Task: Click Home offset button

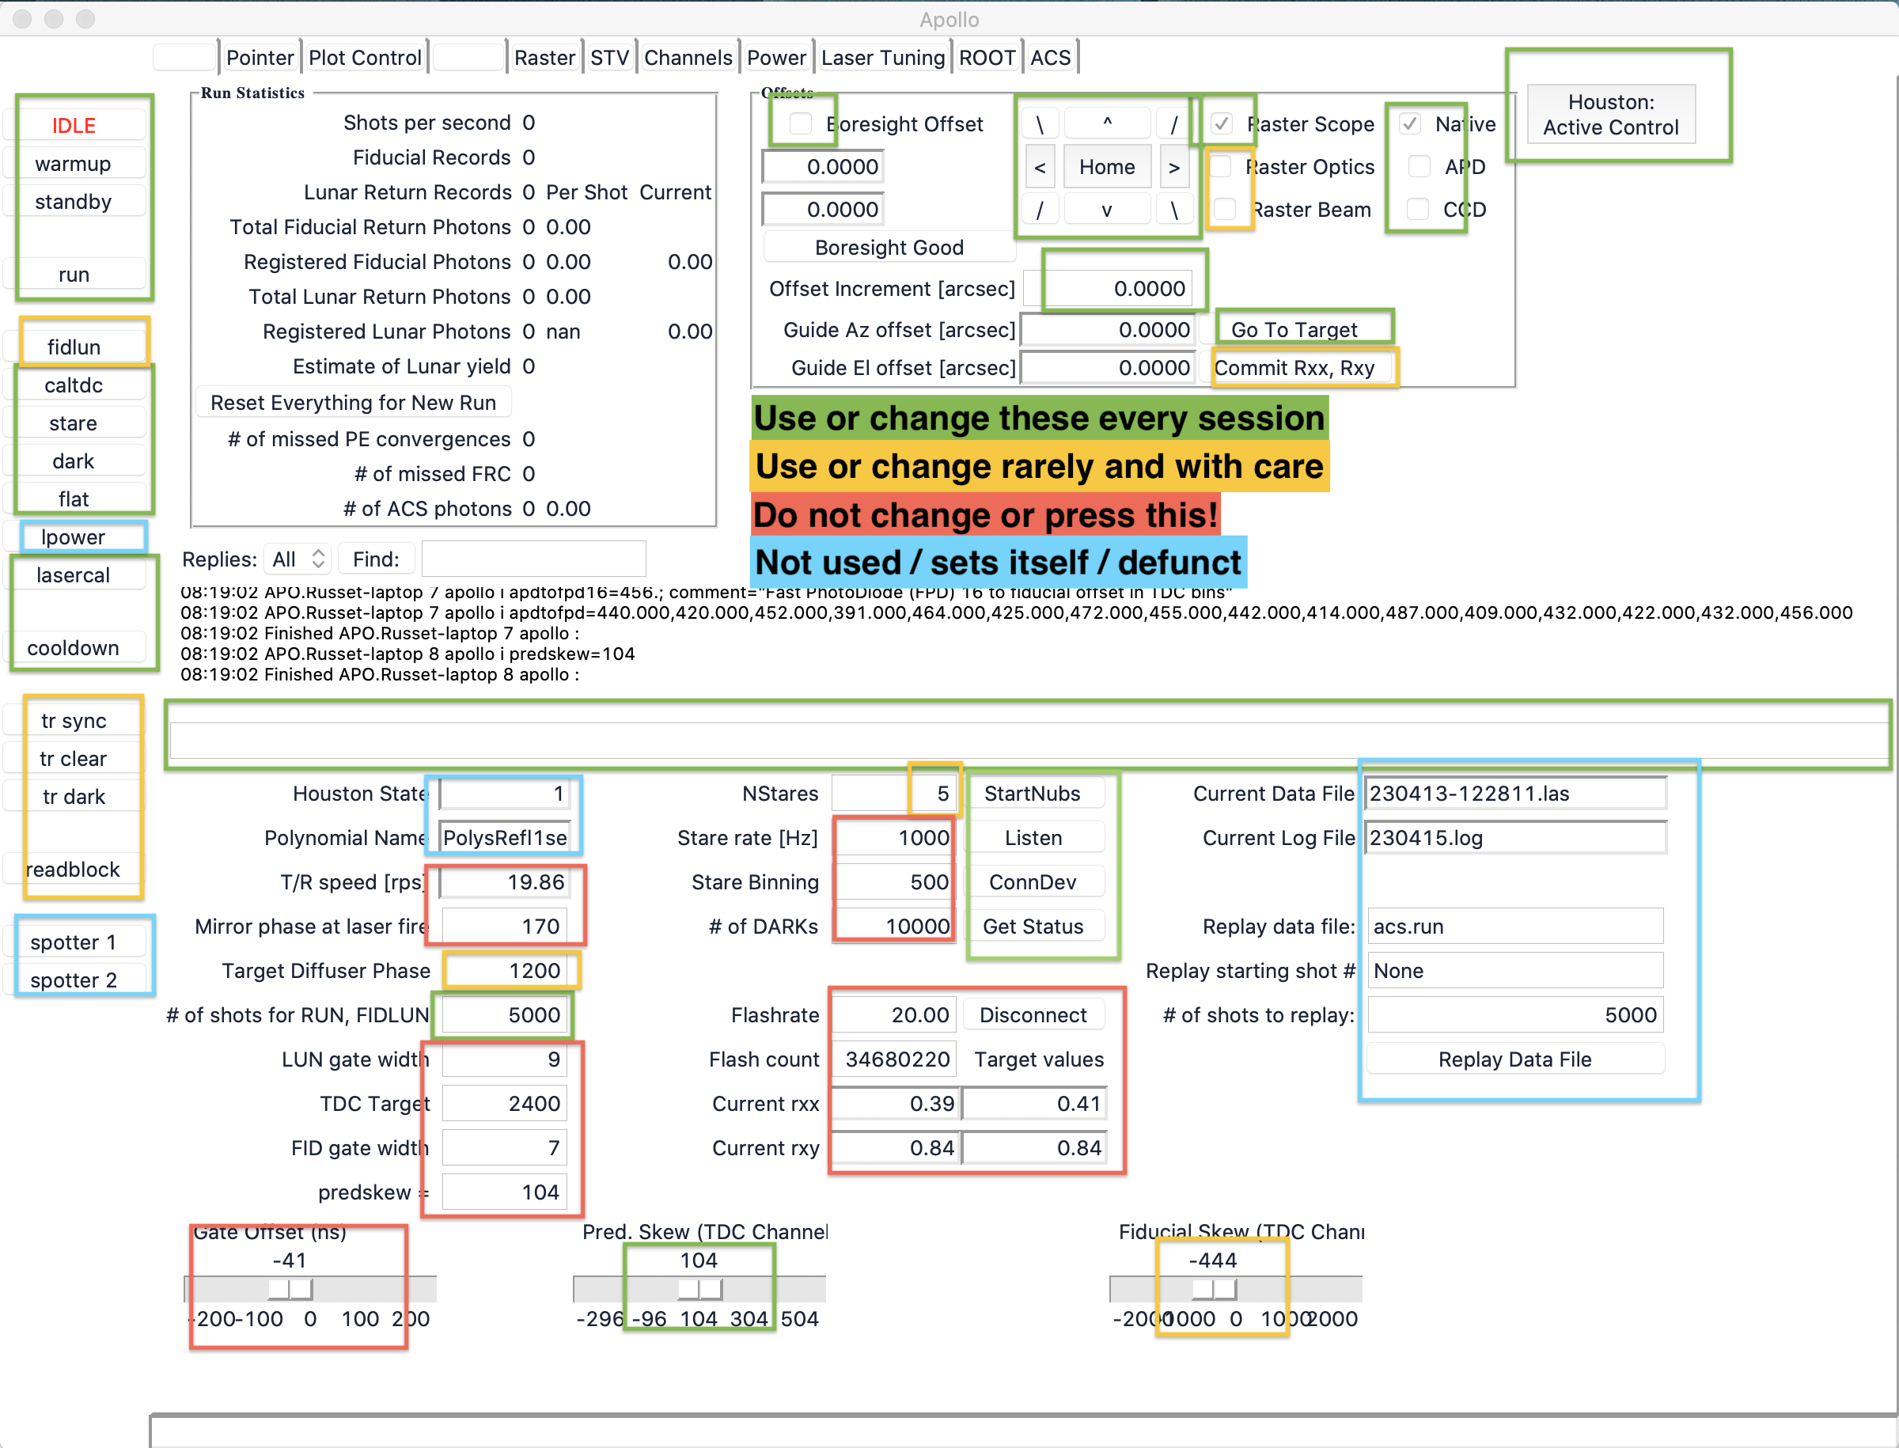Action: pos(1107,167)
